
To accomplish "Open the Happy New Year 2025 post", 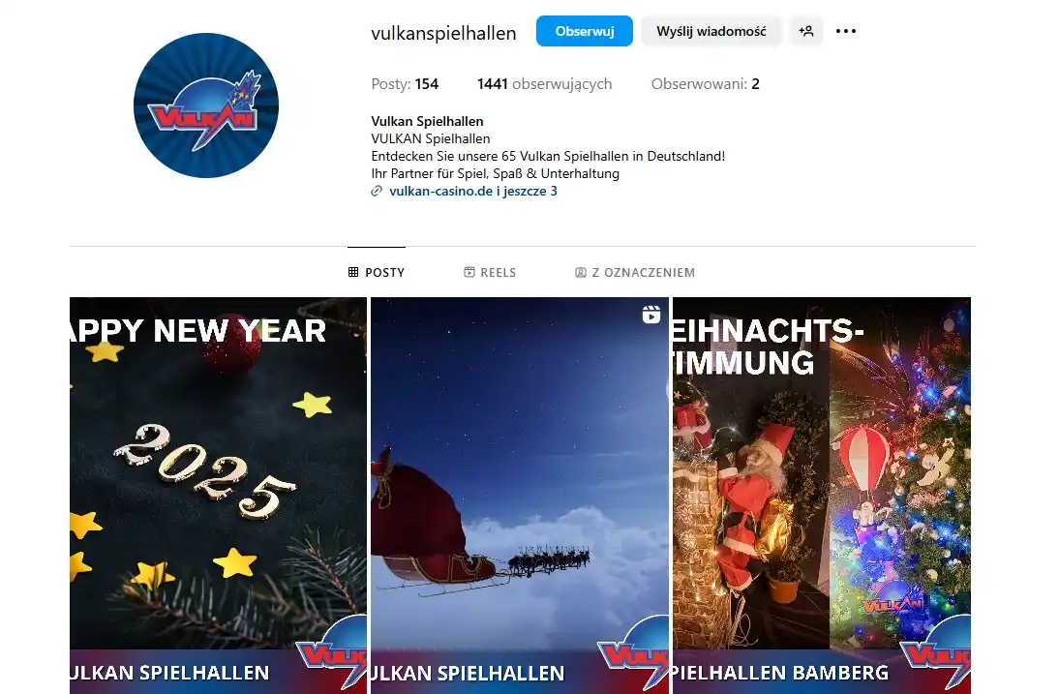I will [x=218, y=496].
